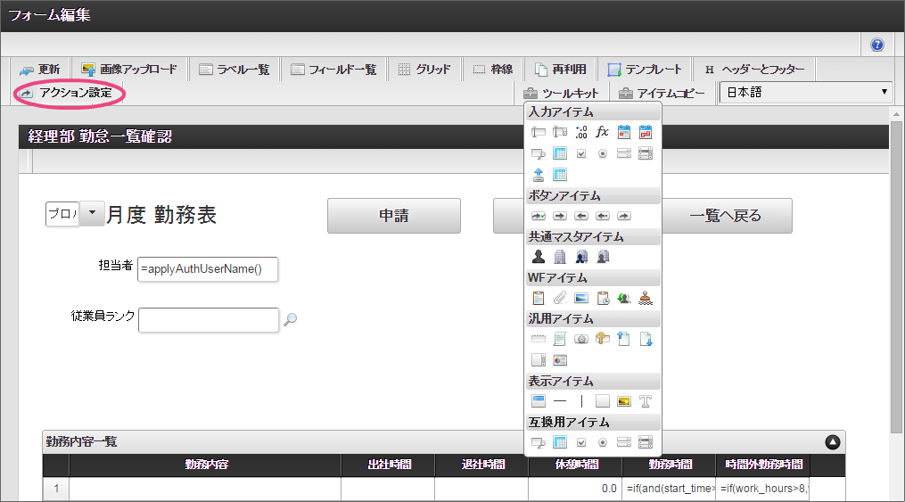Click the ツールキット toolbar button

tap(561, 93)
